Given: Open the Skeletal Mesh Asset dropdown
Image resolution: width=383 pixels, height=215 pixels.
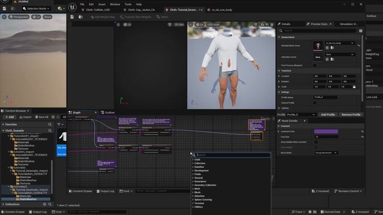Looking at the screenshot, I should click(339, 43).
